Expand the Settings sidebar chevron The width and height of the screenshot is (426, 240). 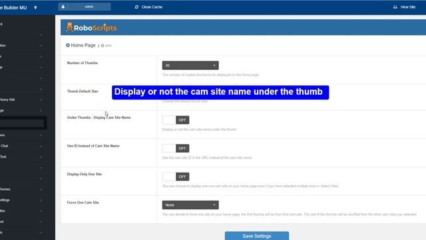point(41,200)
